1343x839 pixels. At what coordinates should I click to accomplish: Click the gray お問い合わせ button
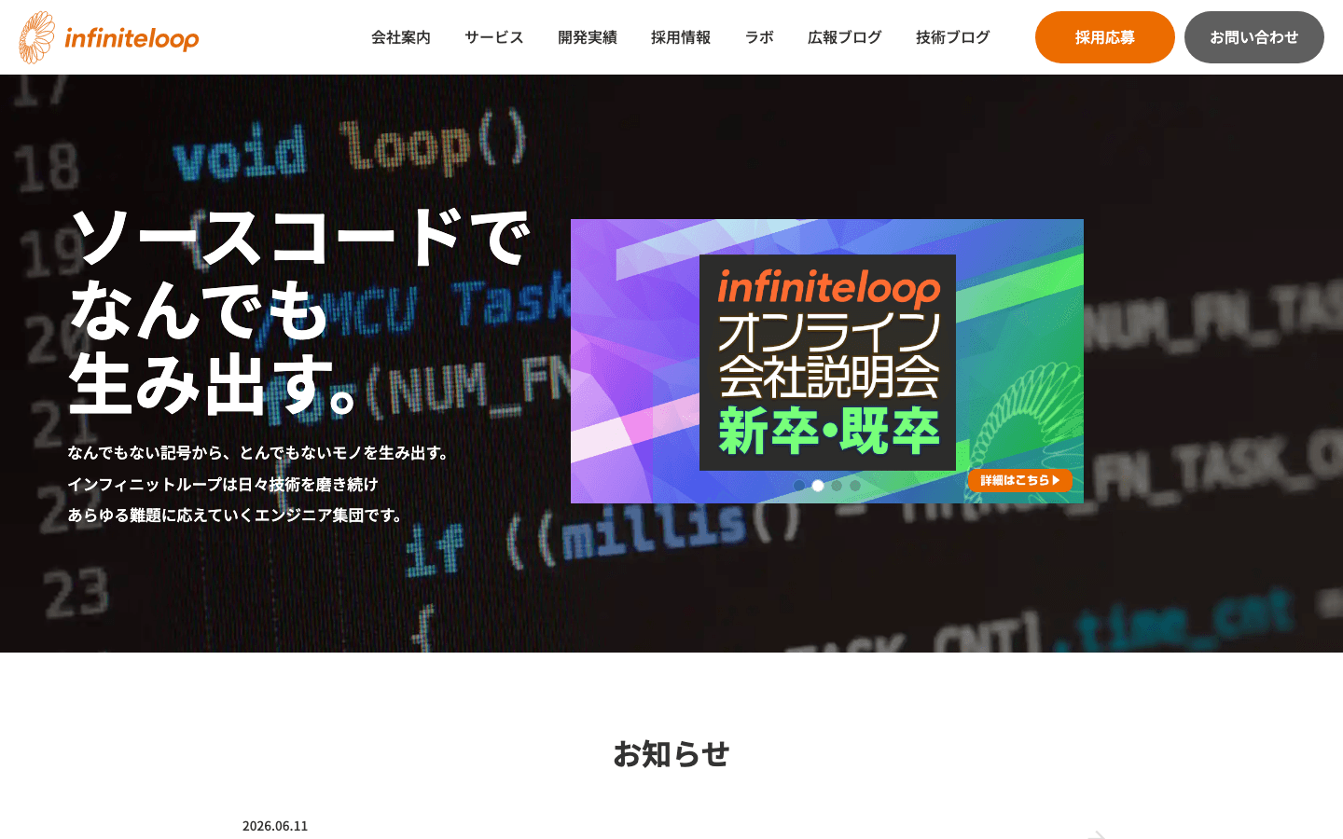(1254, 37)
